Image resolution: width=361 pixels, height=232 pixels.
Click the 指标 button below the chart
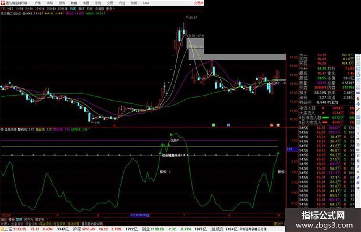click(4, 219)
